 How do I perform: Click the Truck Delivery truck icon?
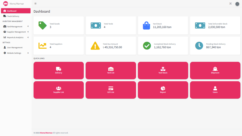point(5,16)
